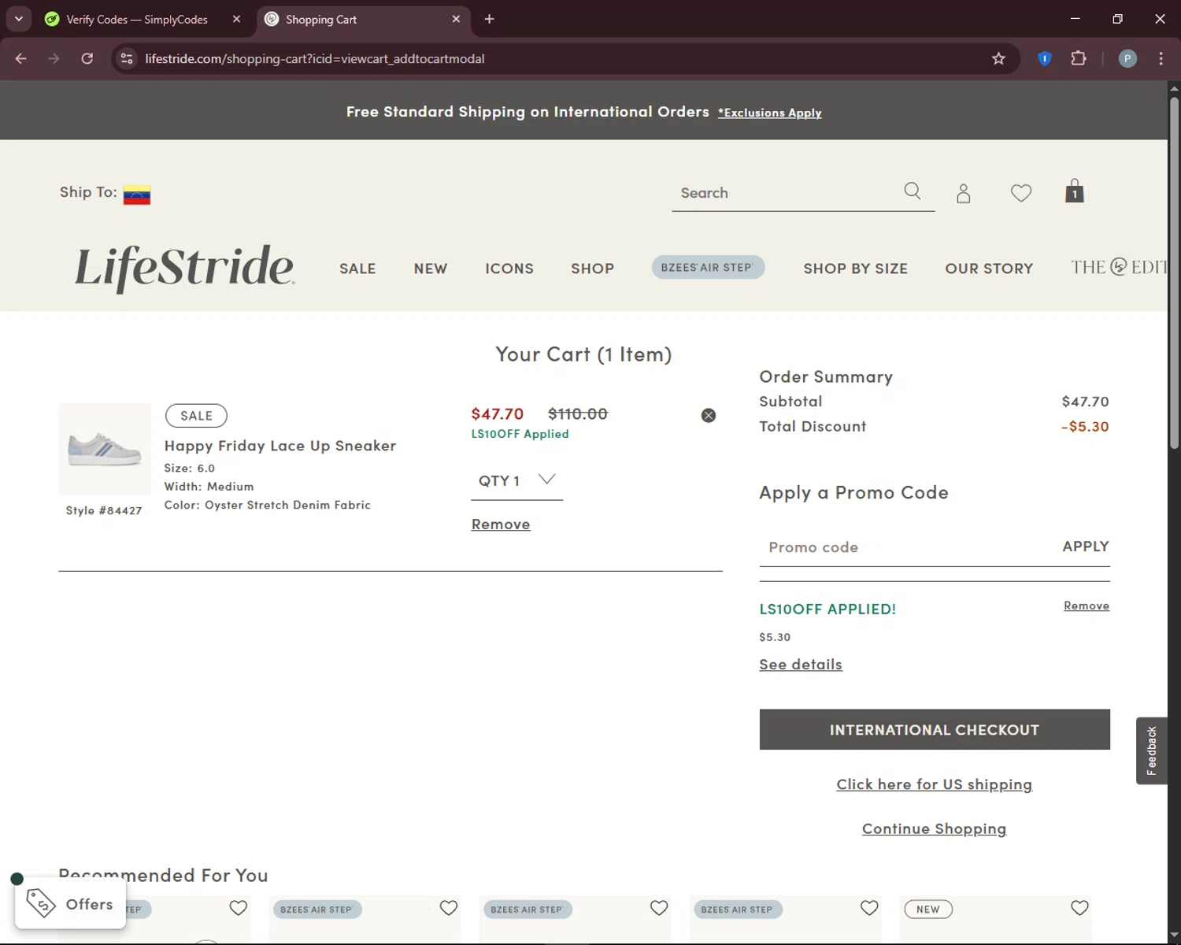The image size is (1181, 945).
Task: Open the Feedback side tab
Action: point(1151,750)
